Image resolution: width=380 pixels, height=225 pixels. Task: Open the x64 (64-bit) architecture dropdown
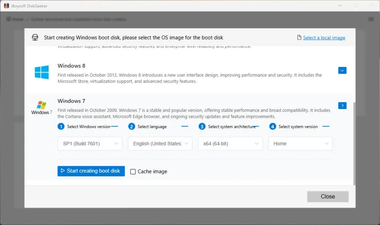[x=230, y=144]
